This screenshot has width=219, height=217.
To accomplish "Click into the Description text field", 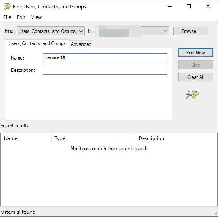I will pyautogui.click(x=105, y=70).
